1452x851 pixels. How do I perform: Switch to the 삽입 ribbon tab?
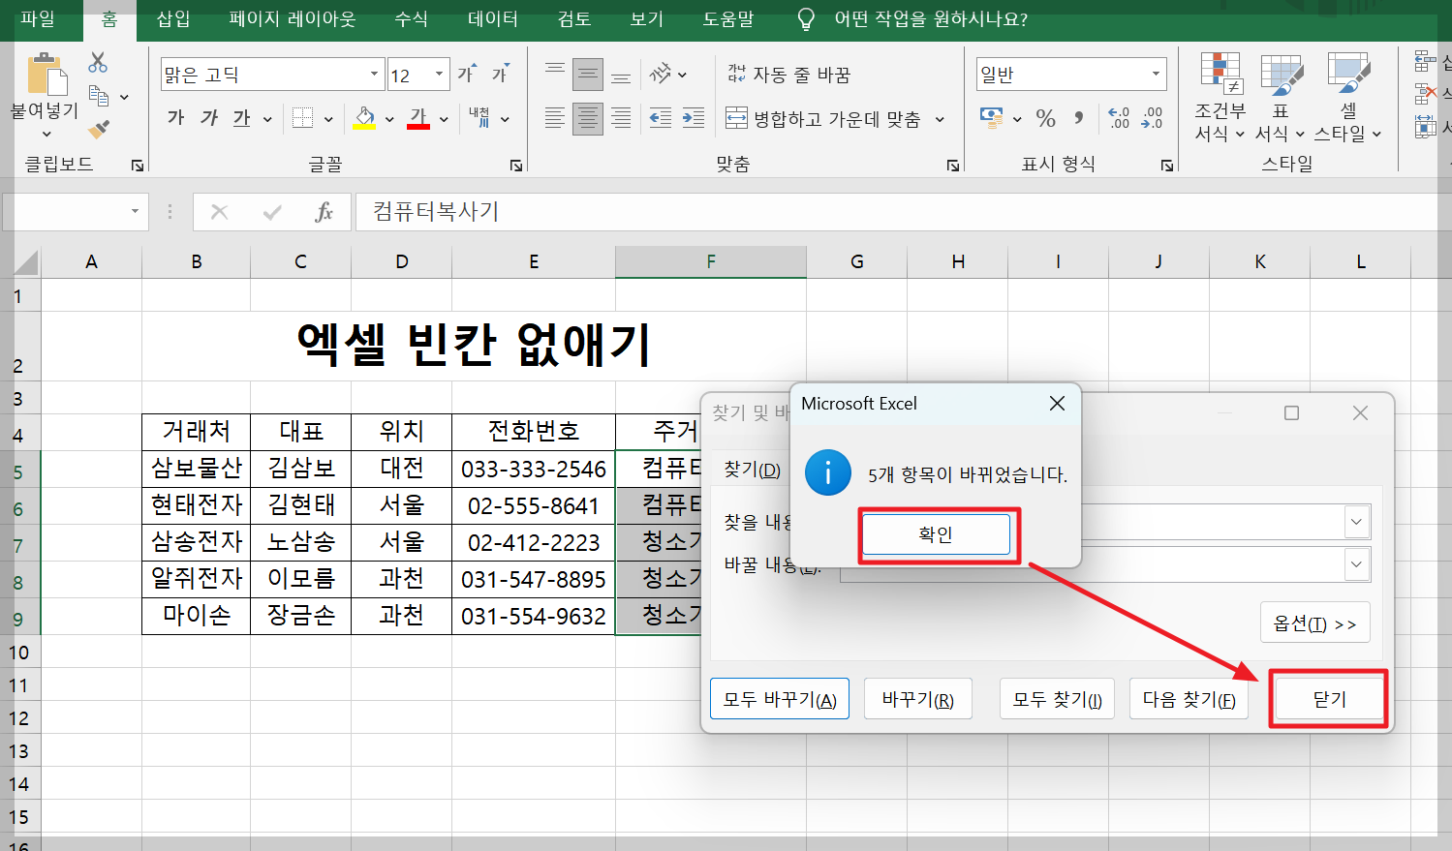[172, 18]
